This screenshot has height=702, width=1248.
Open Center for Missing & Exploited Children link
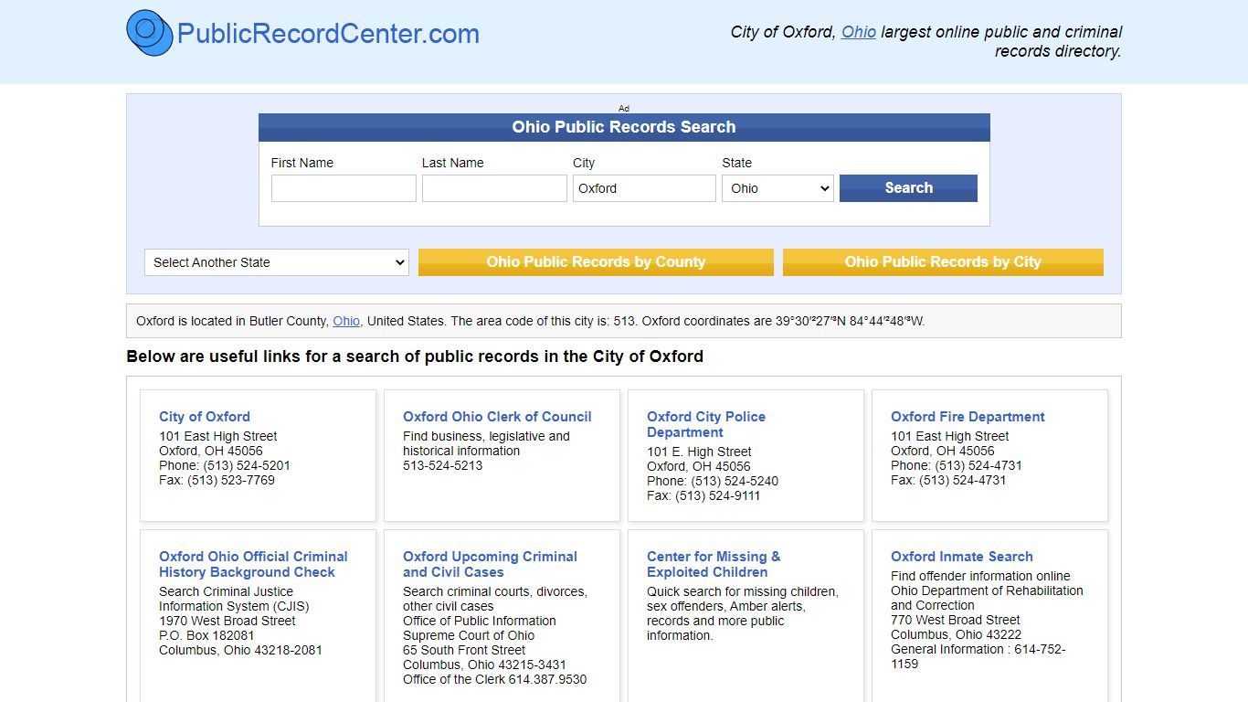(714, 564)
